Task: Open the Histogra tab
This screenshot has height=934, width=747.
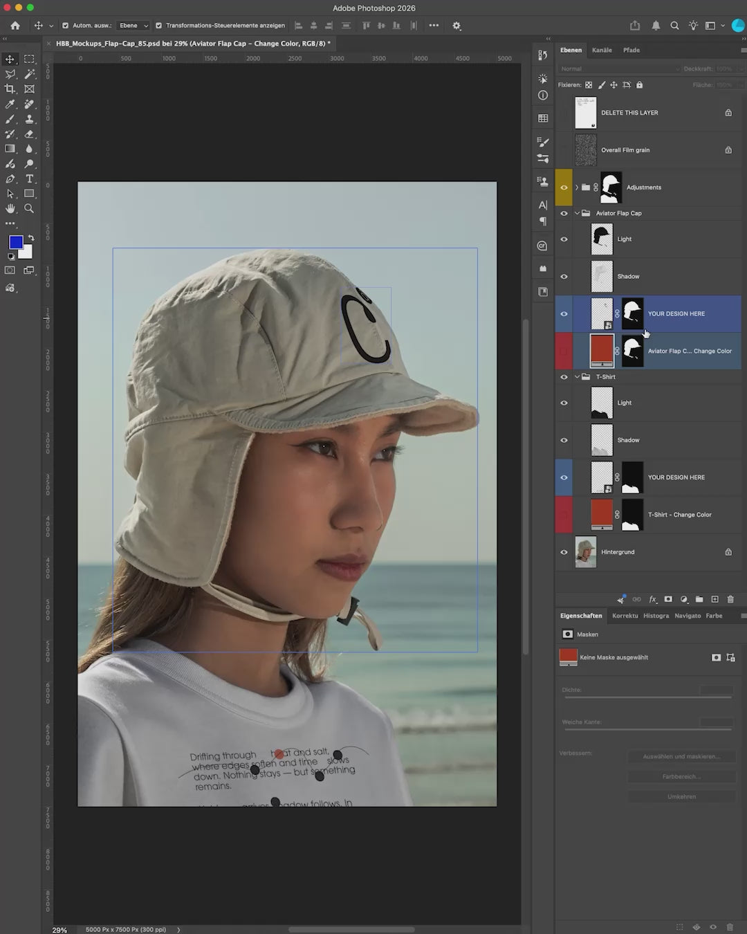Action: [x=656, y=616]
